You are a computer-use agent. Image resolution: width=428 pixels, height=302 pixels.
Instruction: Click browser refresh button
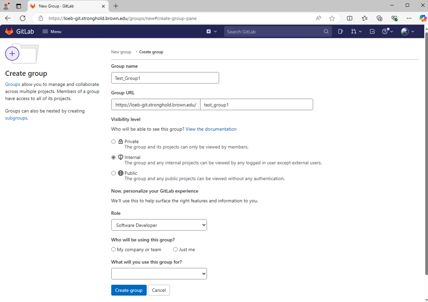[23, 18]
